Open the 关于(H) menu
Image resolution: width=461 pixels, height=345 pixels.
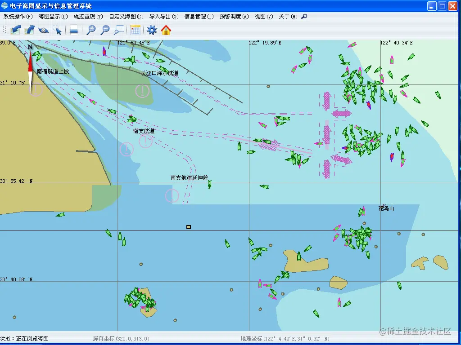point(288,17)
